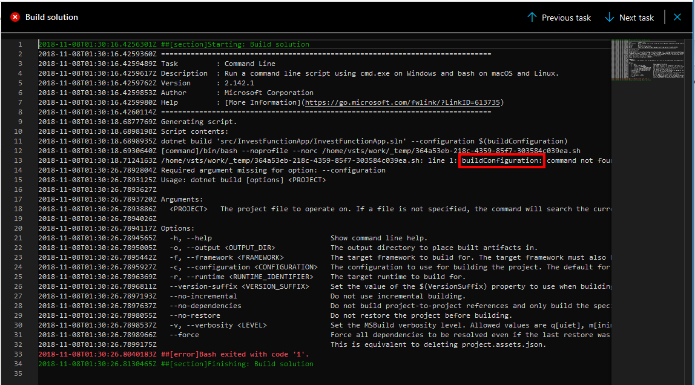The width and height of the screenshot is (695, 385).
Task: Click the close X icon in the header
Action: tap(677, 17)
